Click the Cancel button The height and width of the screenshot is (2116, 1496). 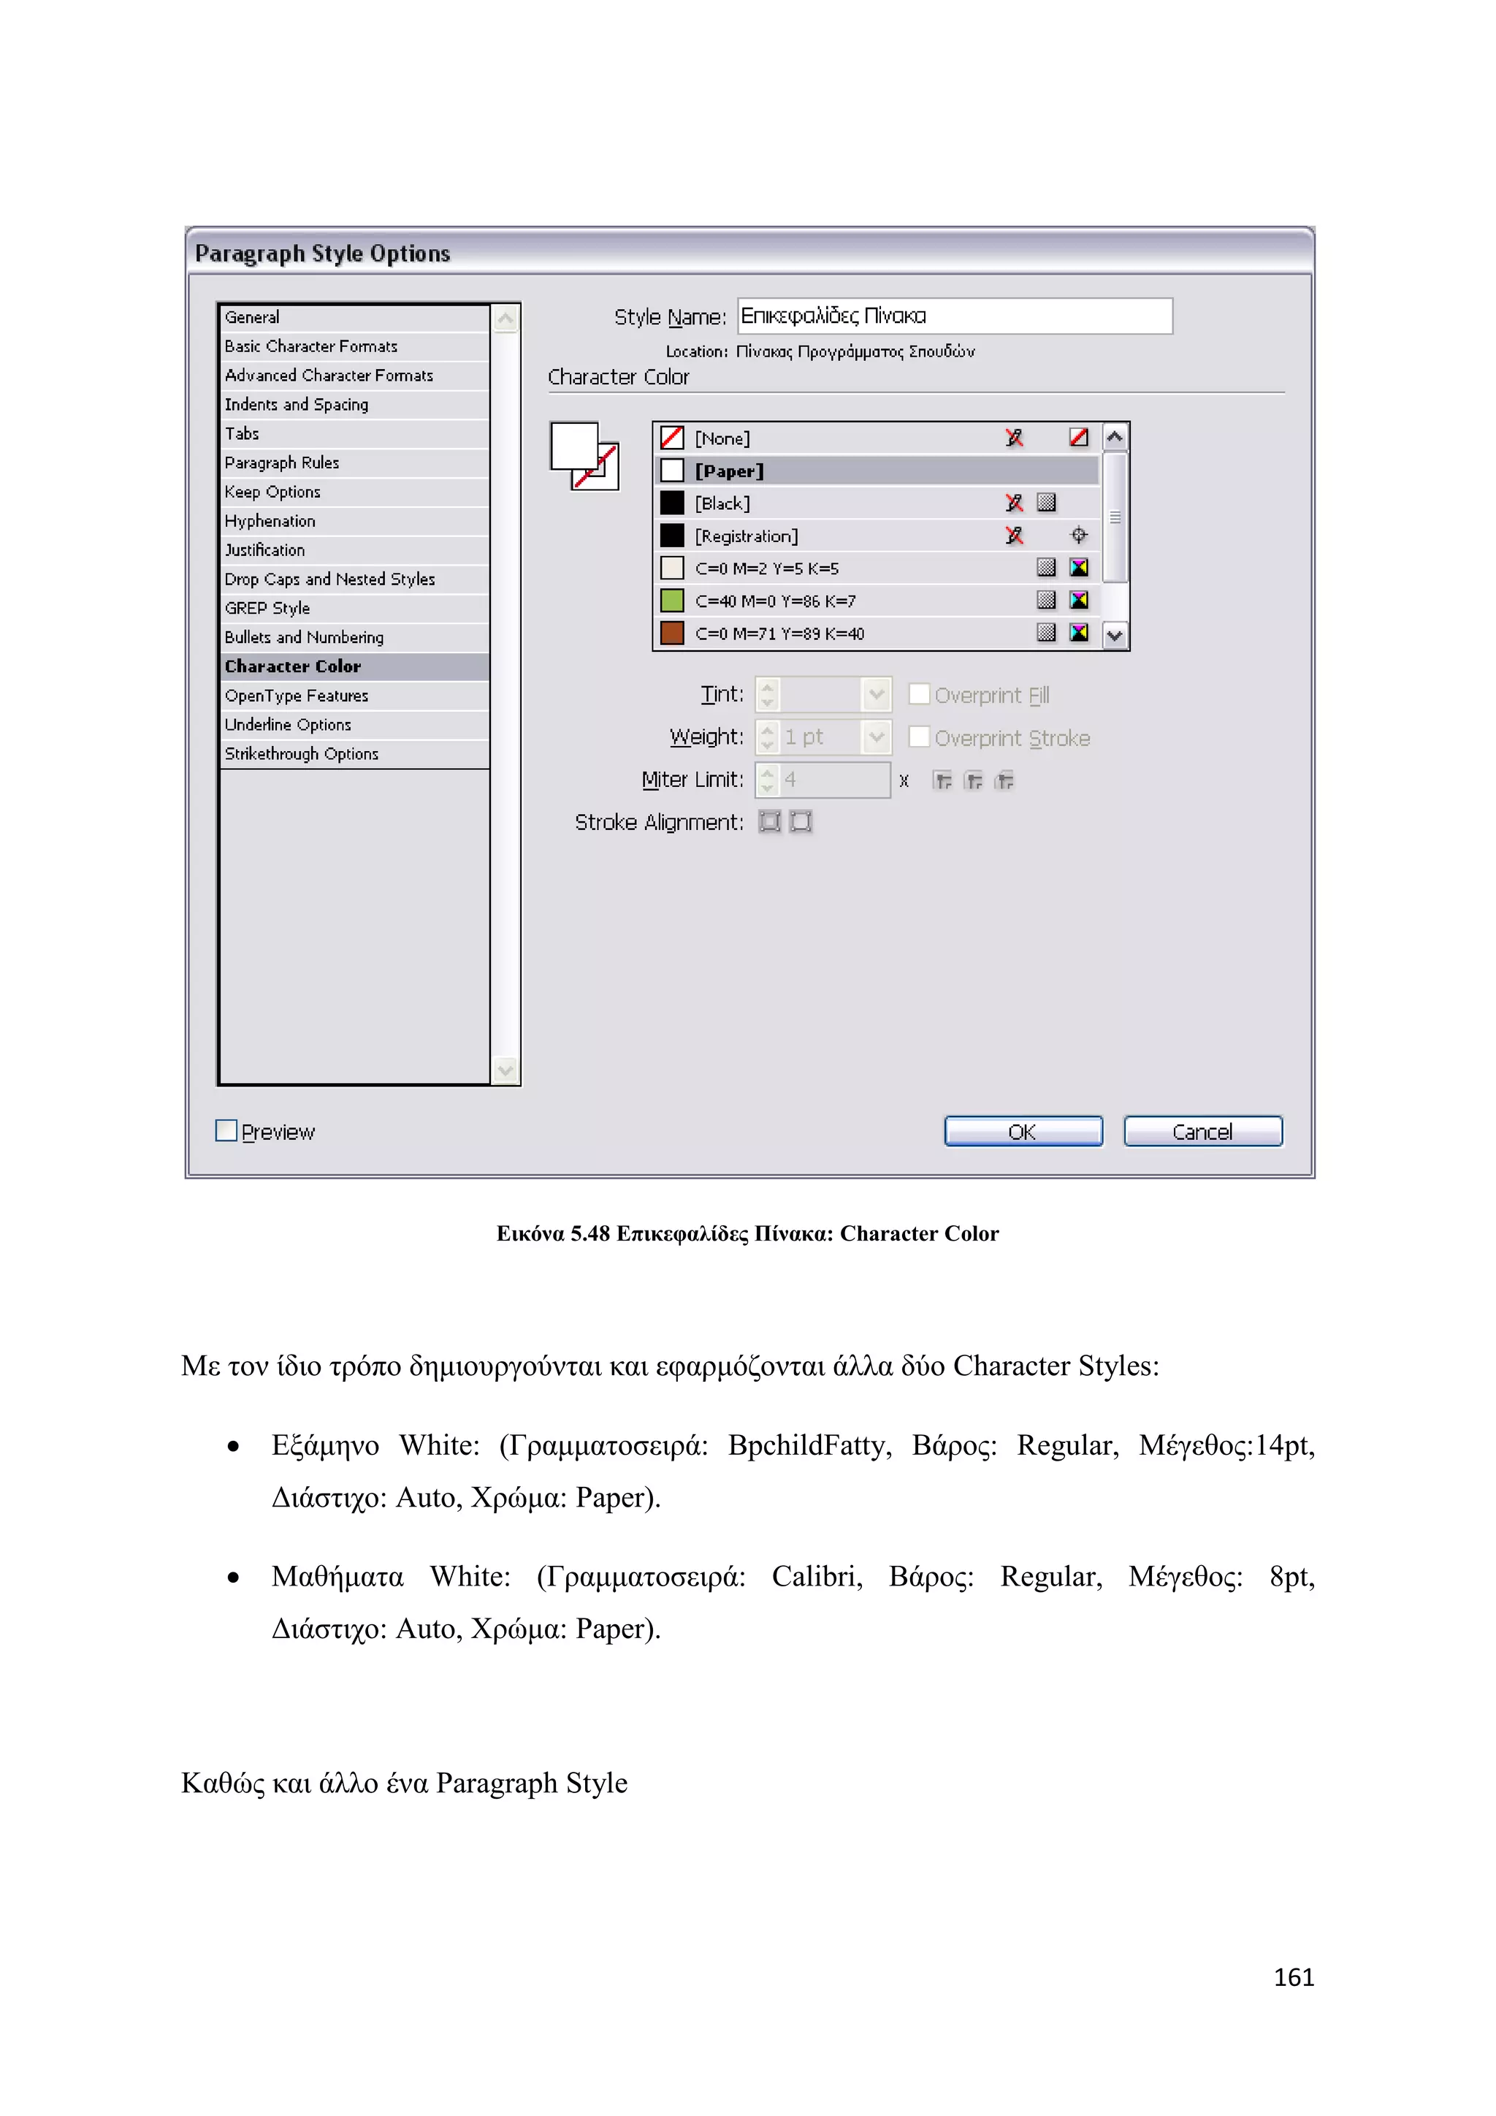pyautogui.click(x=1203, y=1131)
